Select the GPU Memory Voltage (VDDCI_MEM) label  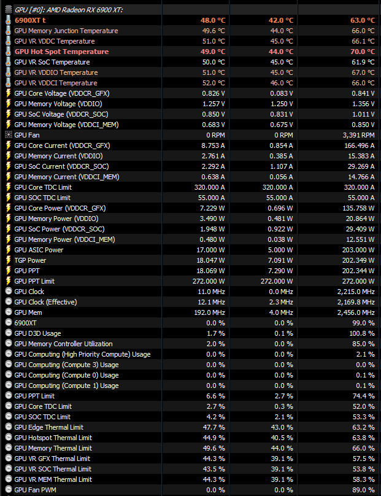click(x=66, y=125)
